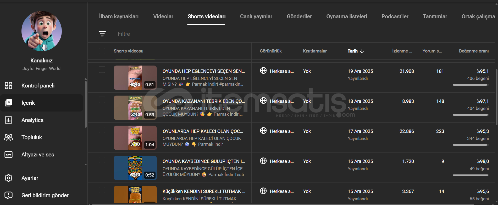Switch to the İlham kaynakları tab
The height and width of the screenshot is (205, 498).
[x=119, y=16]
